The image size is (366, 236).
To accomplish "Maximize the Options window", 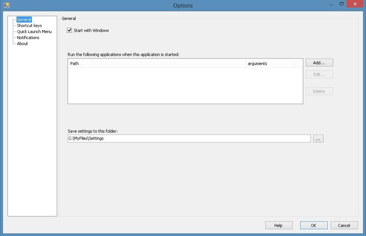I will click(x=342, y=4).
